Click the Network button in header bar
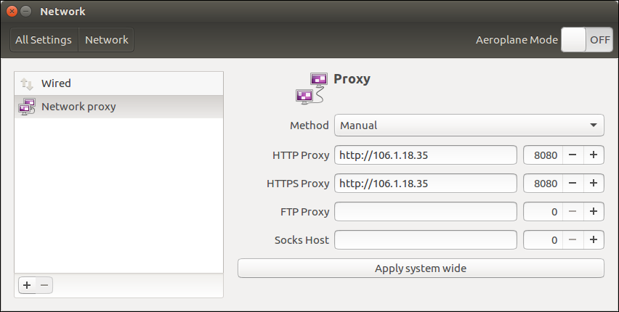 pyautogui.click(x=106, y=40)
